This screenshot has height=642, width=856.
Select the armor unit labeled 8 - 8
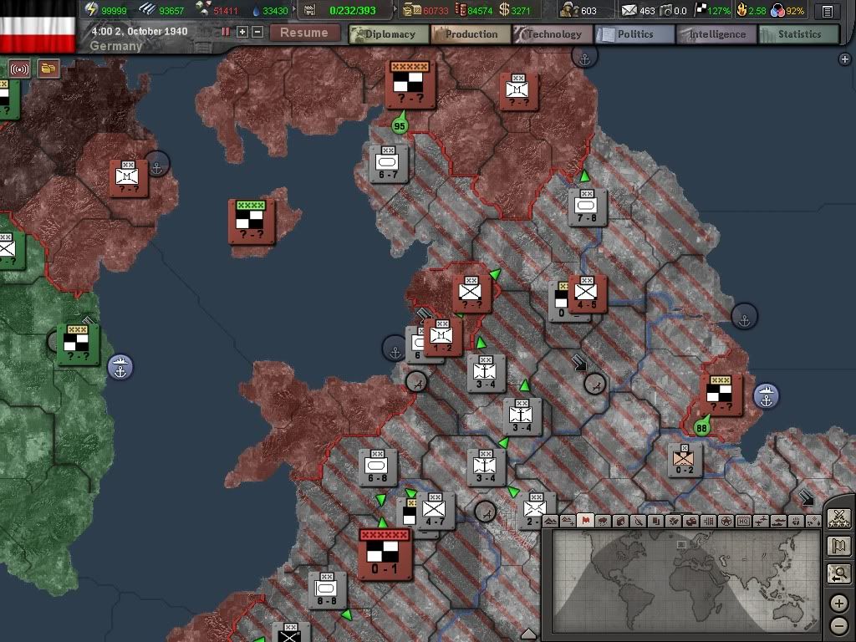327,589
